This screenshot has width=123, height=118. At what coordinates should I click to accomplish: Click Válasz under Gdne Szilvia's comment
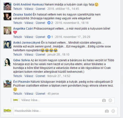point(29,76)
